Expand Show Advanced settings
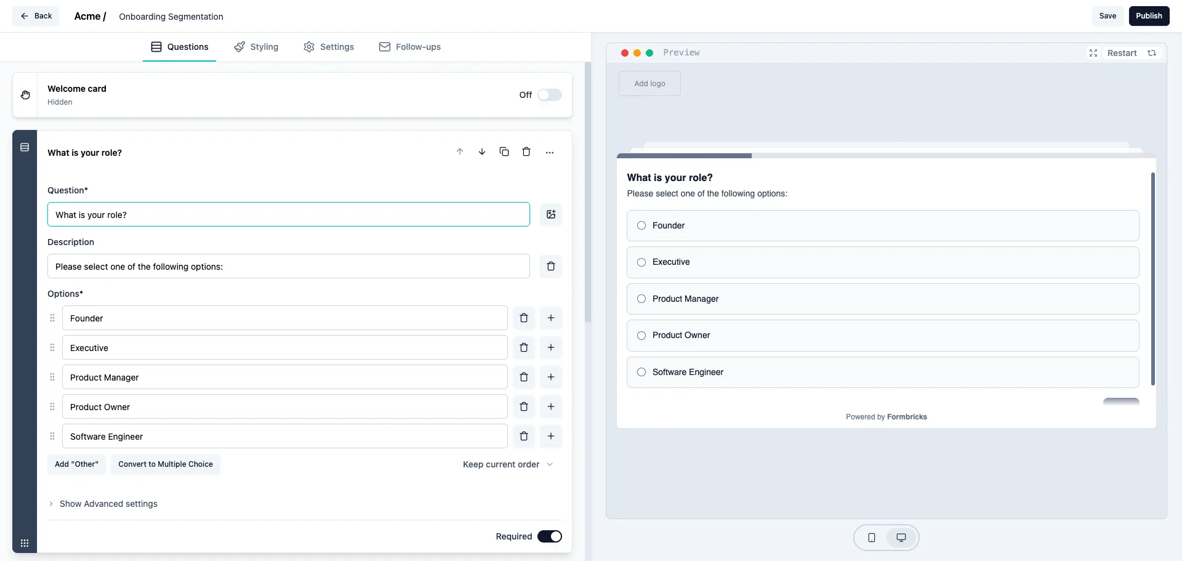 pos(103,504)
